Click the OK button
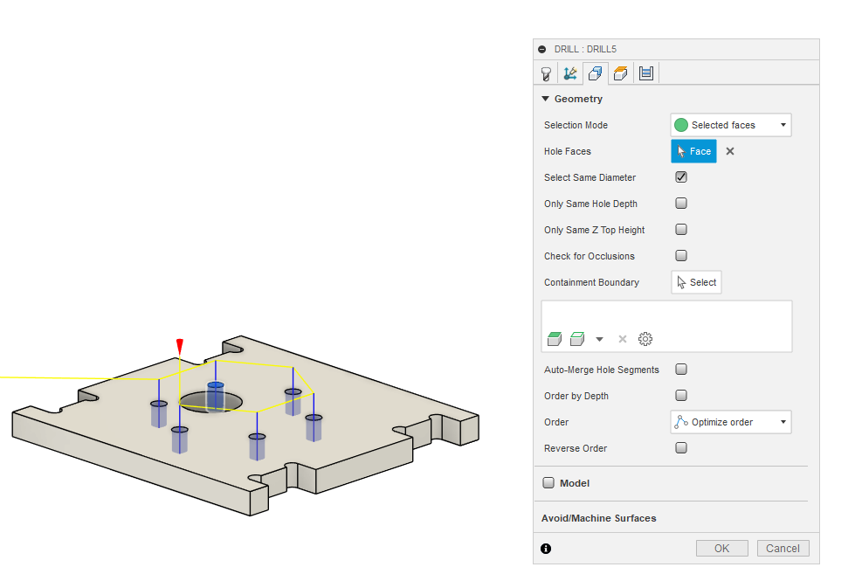The image size is (862, 581). 721,549
